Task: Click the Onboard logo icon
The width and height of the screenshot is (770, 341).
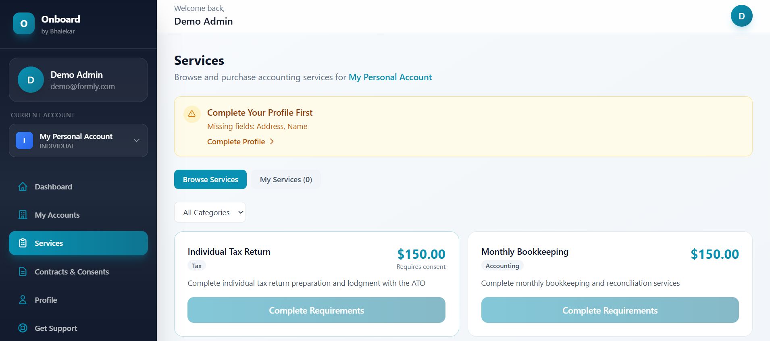Action: 24,23
